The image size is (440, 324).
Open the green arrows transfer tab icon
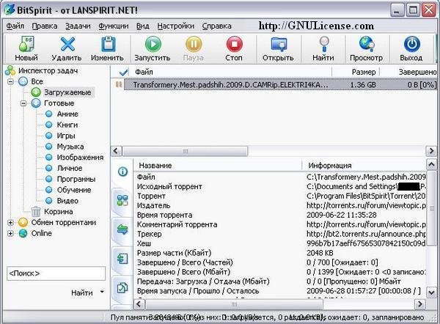(122, 229)
